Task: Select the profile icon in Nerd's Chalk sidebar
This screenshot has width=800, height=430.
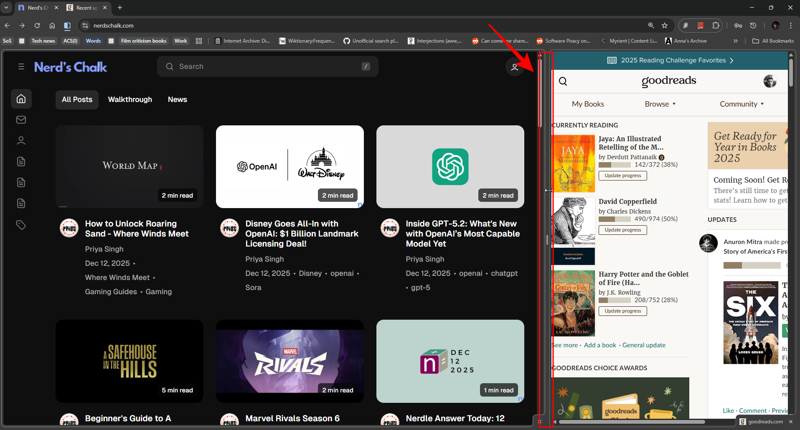Action: point(21,140)
